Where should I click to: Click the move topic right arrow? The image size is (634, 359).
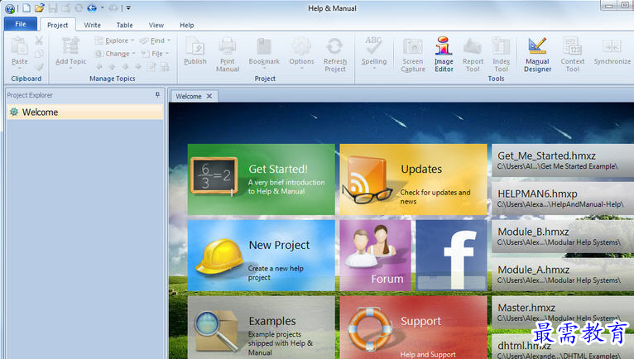138,67
